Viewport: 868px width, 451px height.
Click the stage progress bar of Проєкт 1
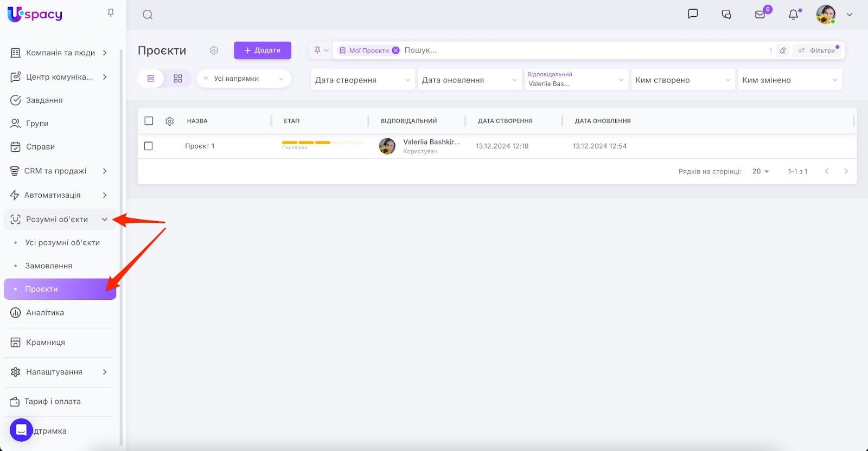322,143
